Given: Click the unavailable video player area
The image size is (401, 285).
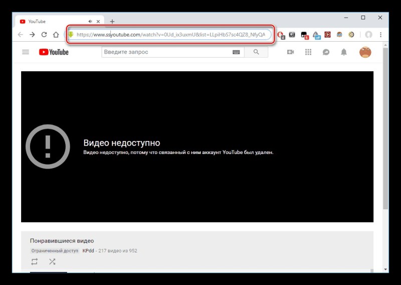Looking at the screenshot, I should [x=197, y=147].
